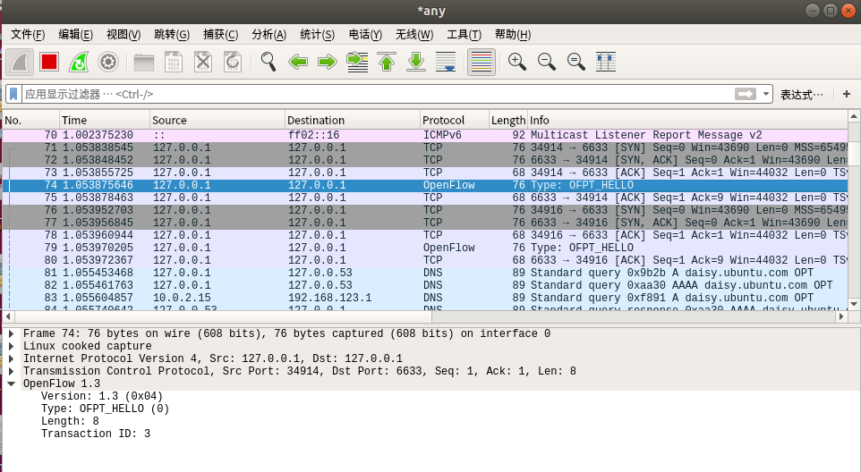Close this capture file icon
The height and width of the screenshot is (472, 861).
point(203,62)
